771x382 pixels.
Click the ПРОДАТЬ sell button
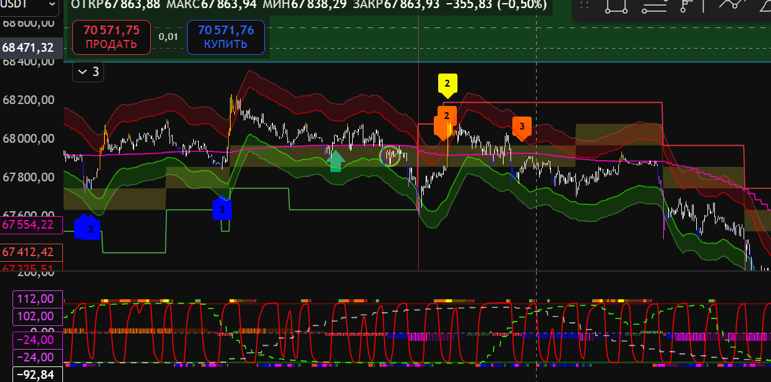coord(111,37)
